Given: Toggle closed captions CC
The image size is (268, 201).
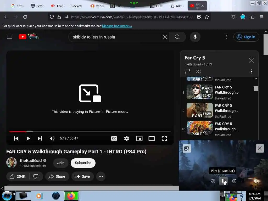Looking at the screenshot, I should 114,138.
